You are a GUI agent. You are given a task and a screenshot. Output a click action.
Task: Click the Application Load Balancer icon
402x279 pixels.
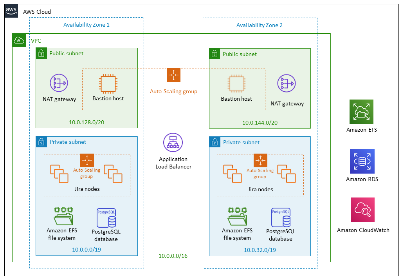pyautogui.click(x=173, y=143)
